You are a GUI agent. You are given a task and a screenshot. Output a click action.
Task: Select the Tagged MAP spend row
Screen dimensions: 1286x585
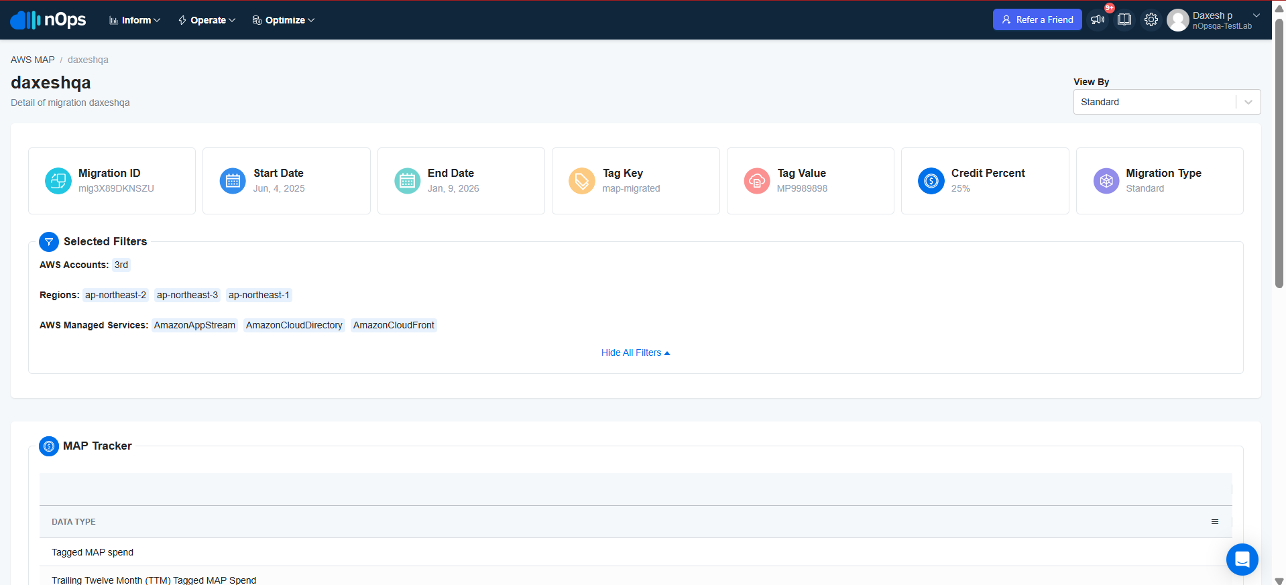pyautogui.click(x=636, y=552)
